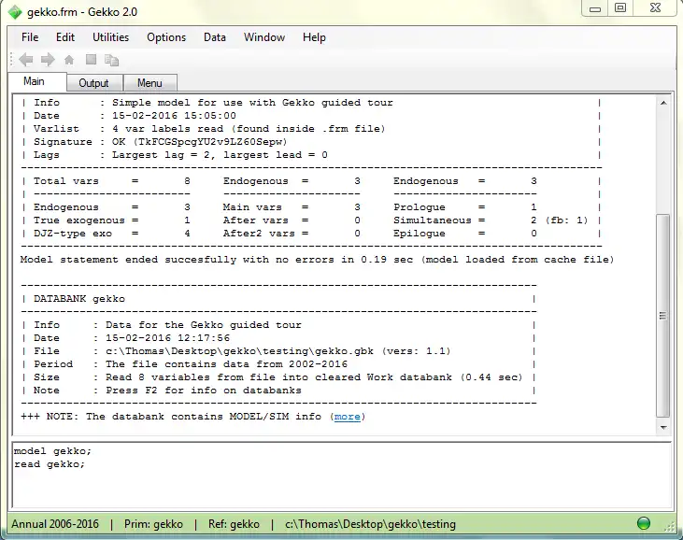Click the stop square toolbar icon

(x=91, y=59)
